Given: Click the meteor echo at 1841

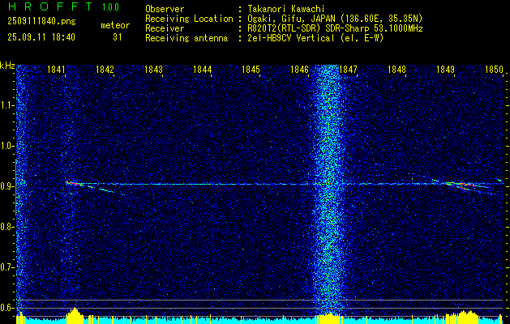Looking at the screenshot, I should [74, 184].
